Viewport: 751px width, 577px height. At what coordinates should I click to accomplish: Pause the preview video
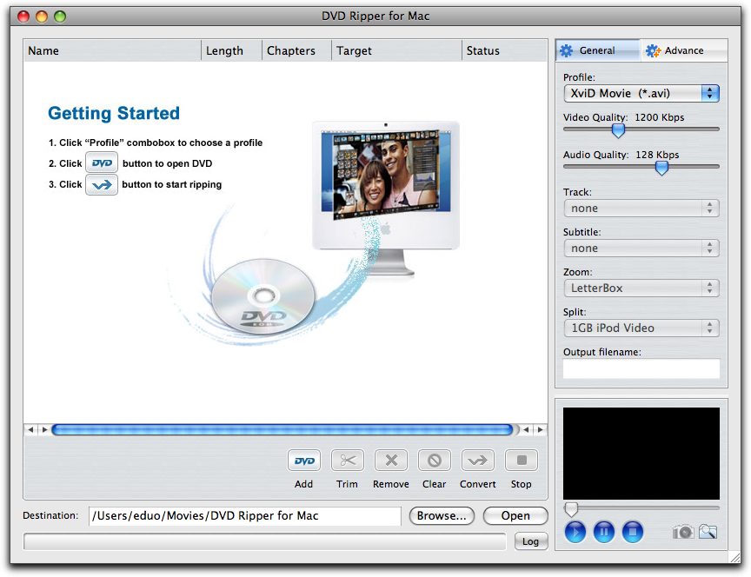point(604,532)
